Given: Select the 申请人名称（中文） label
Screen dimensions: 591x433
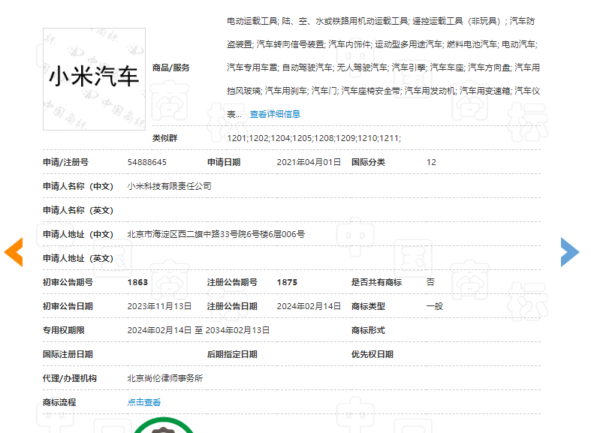Looking at the screenshot, I should [78, 186].
